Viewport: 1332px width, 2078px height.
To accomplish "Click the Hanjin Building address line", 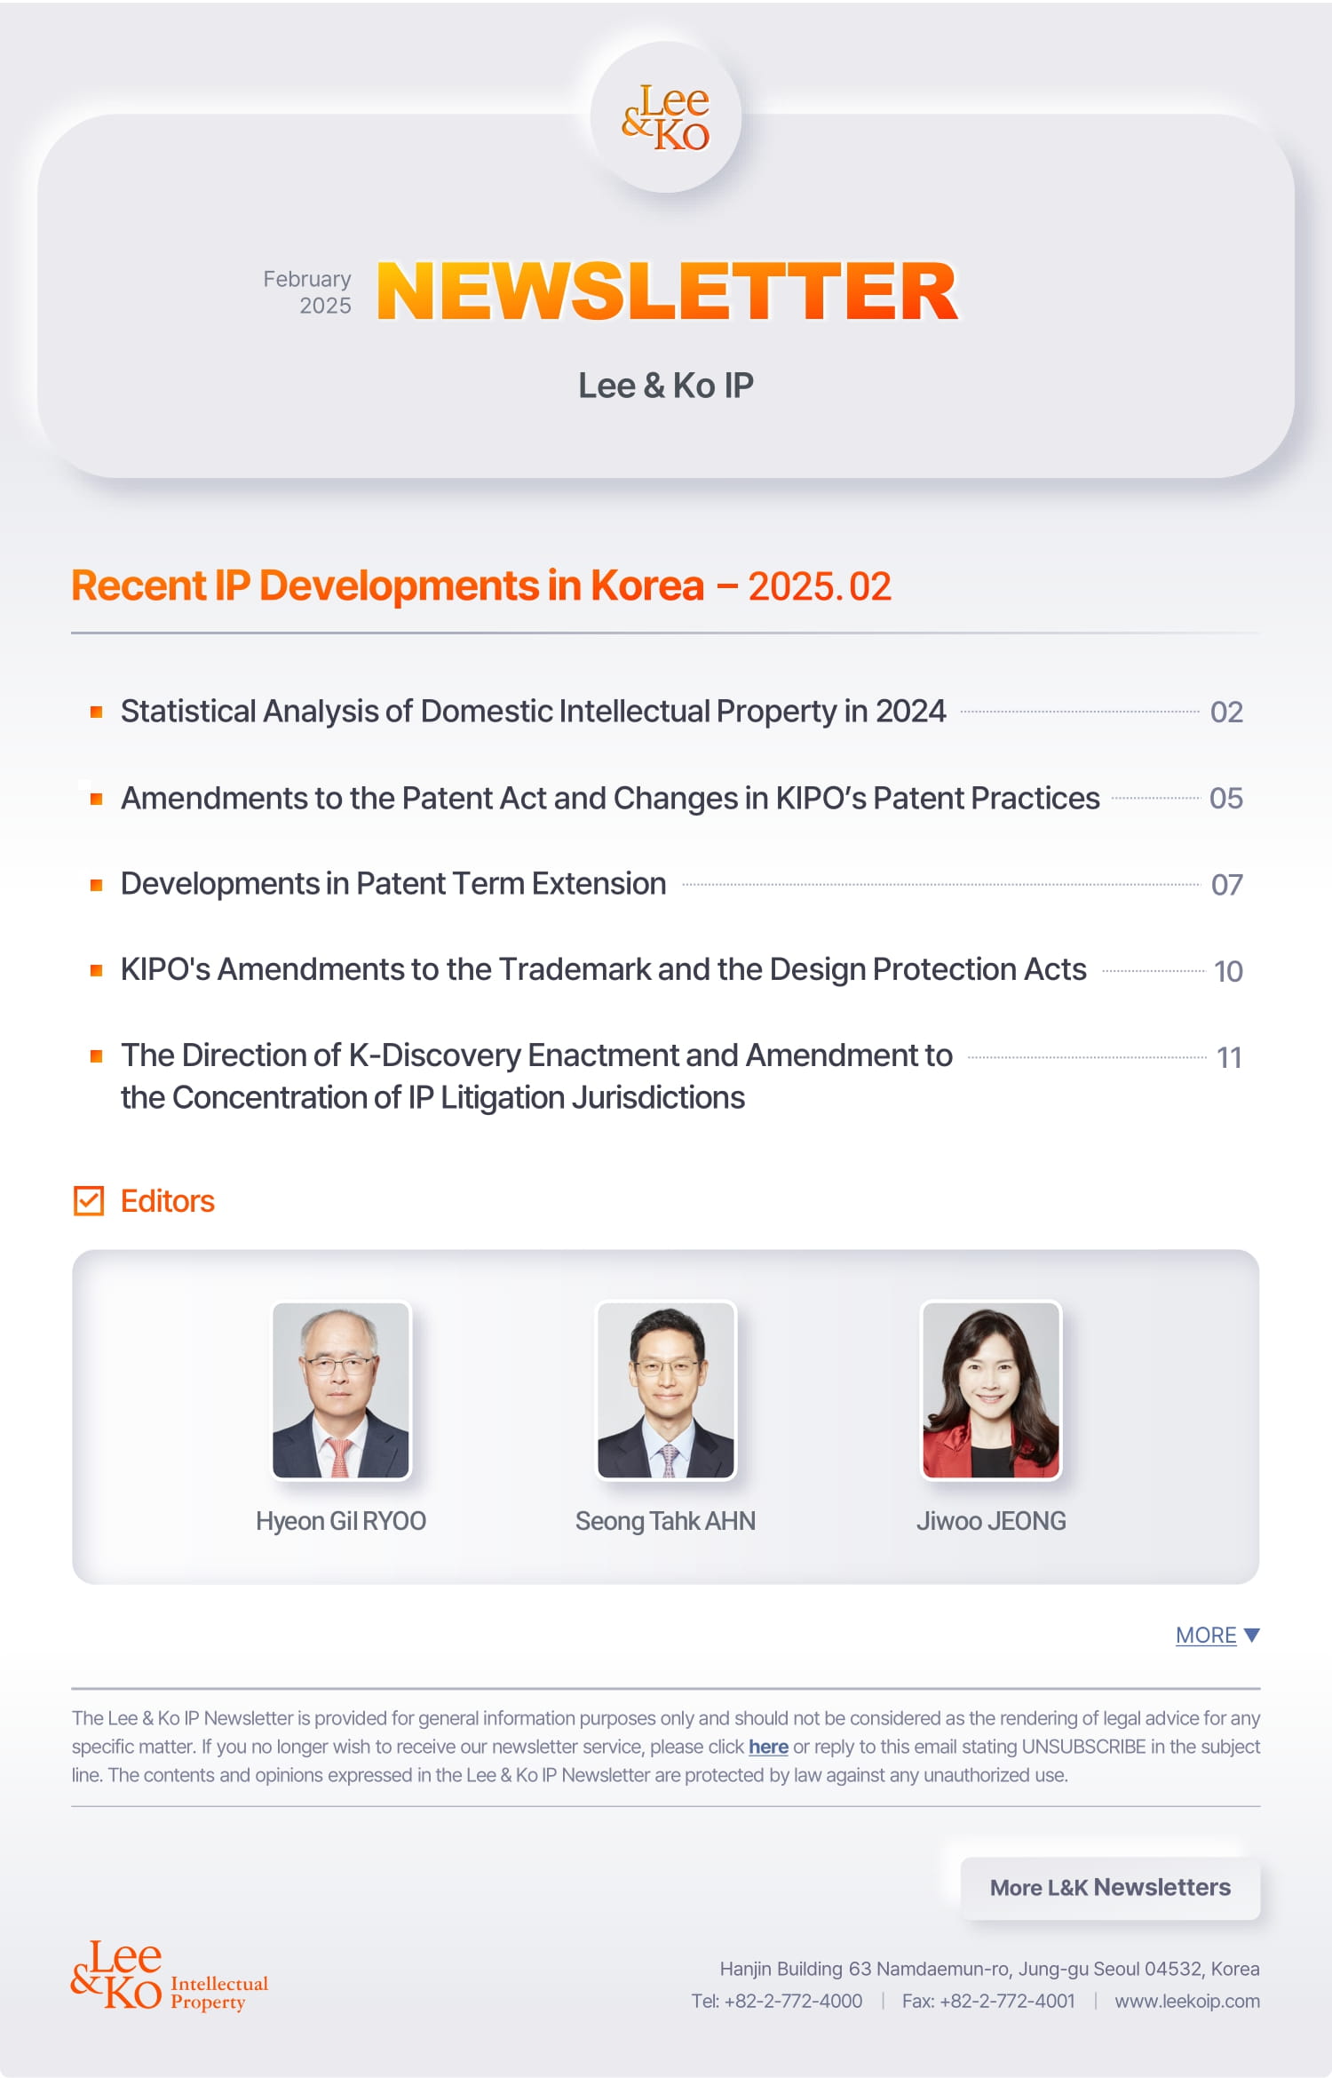I will coord(989,1969).
